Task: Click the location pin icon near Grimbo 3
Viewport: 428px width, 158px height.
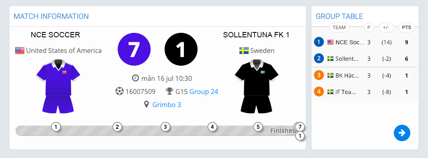Action: click(x=147, y=105)
